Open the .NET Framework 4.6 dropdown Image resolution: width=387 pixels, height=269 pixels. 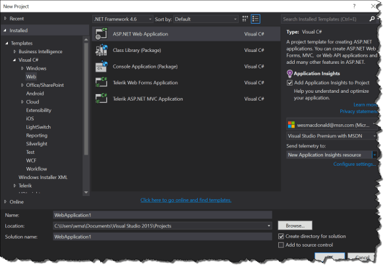(123, 19)
